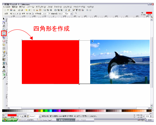Click the Import toolbar icon

tap(19, 10)
